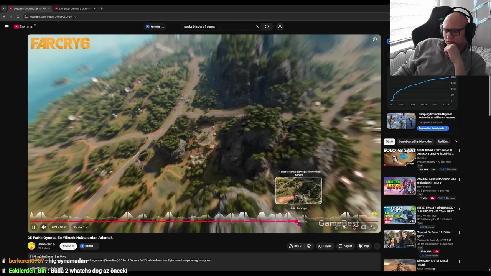Expand the dropdown next to Remix
491x276 pixels.
click(x=97, y=246)
